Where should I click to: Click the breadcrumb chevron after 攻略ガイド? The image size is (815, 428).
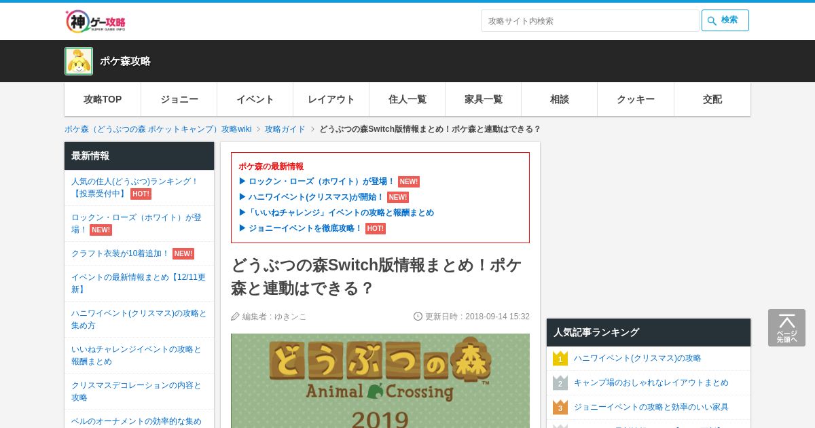click(x=312, y=129)
